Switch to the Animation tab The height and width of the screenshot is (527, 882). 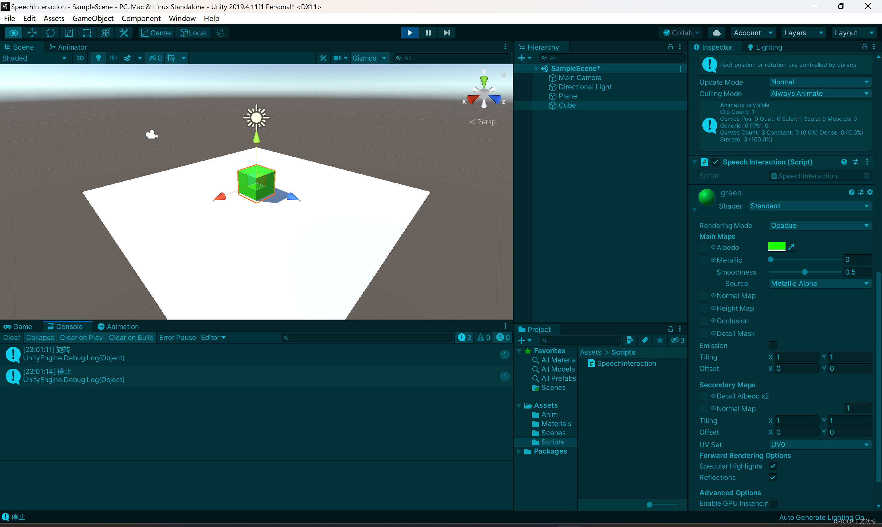click(118, 326)
